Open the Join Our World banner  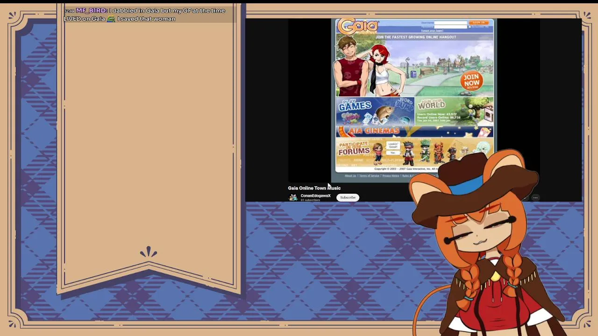pos(454,112)
